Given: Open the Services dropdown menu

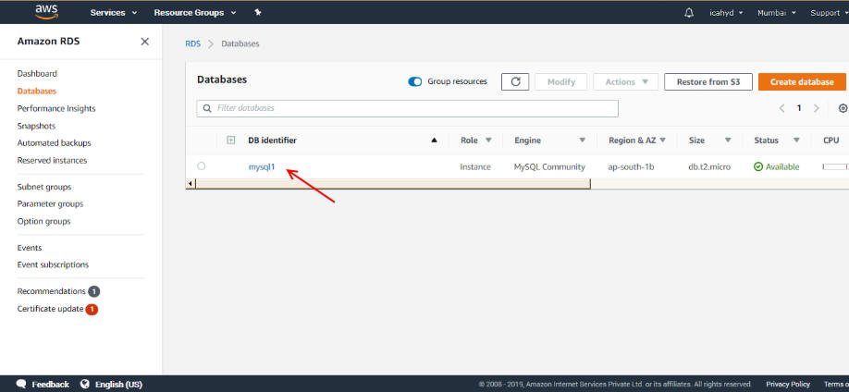Looking at the screenshot, I should click(x=114, y=12).
